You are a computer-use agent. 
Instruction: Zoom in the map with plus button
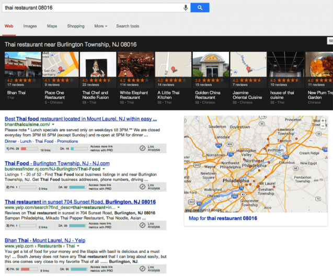(x=323, y=121)
